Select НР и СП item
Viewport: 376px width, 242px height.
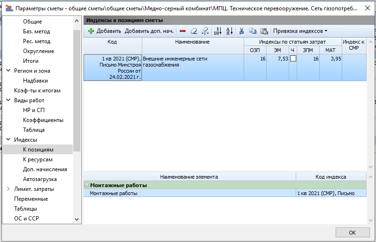point(34,110)
